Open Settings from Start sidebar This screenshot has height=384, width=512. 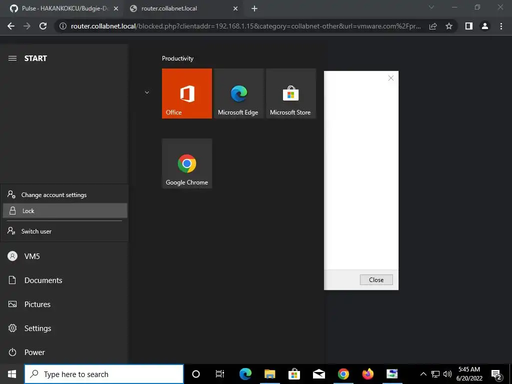[x=63, y=328]
